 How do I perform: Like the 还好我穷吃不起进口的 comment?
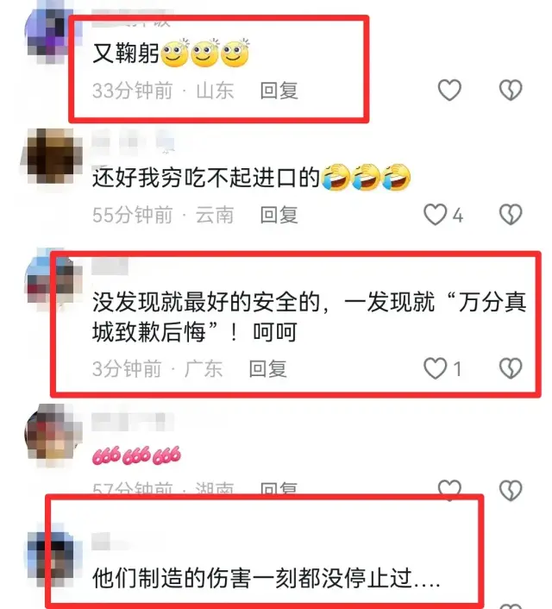[435, 215]
